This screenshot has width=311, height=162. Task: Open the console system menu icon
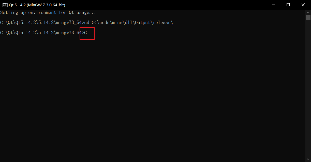coord(5,5)
